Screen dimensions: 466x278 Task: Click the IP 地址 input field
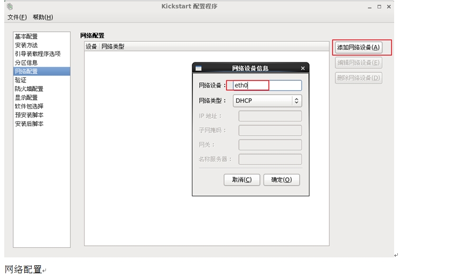click(x=270, y=116)
